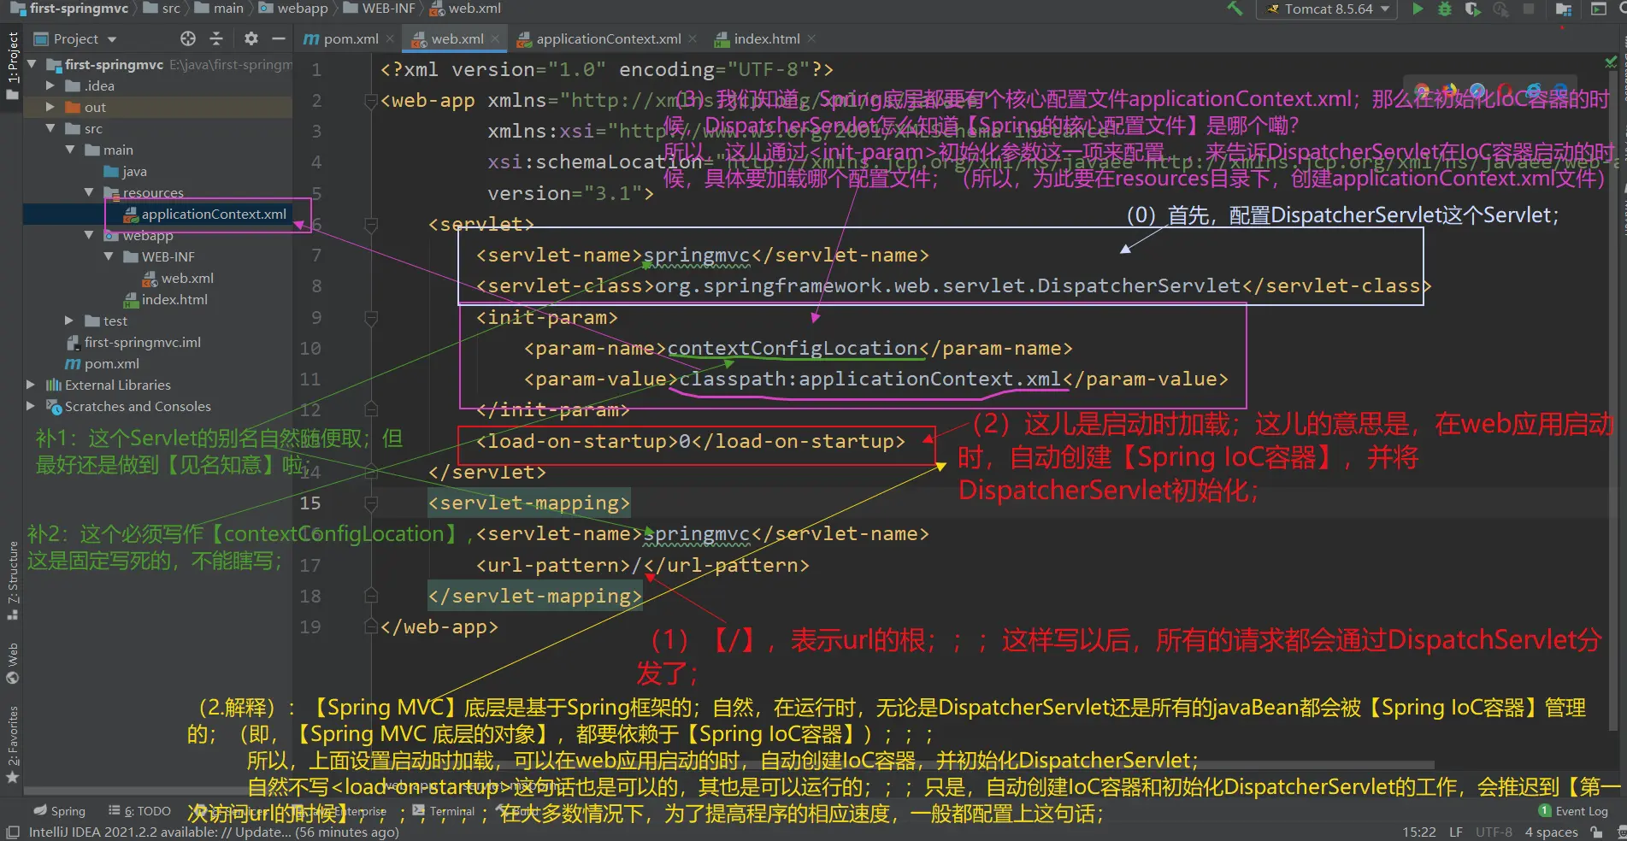The height and width of the screenshot is (841, 1627).
Task: Switch to the applicationContext.xml editor tab
Action: pyautogui.click(x=608, y=38)
